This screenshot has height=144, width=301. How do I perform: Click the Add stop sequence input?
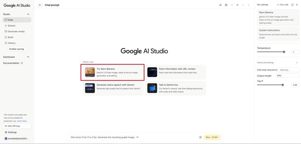(x=289, y=70)
